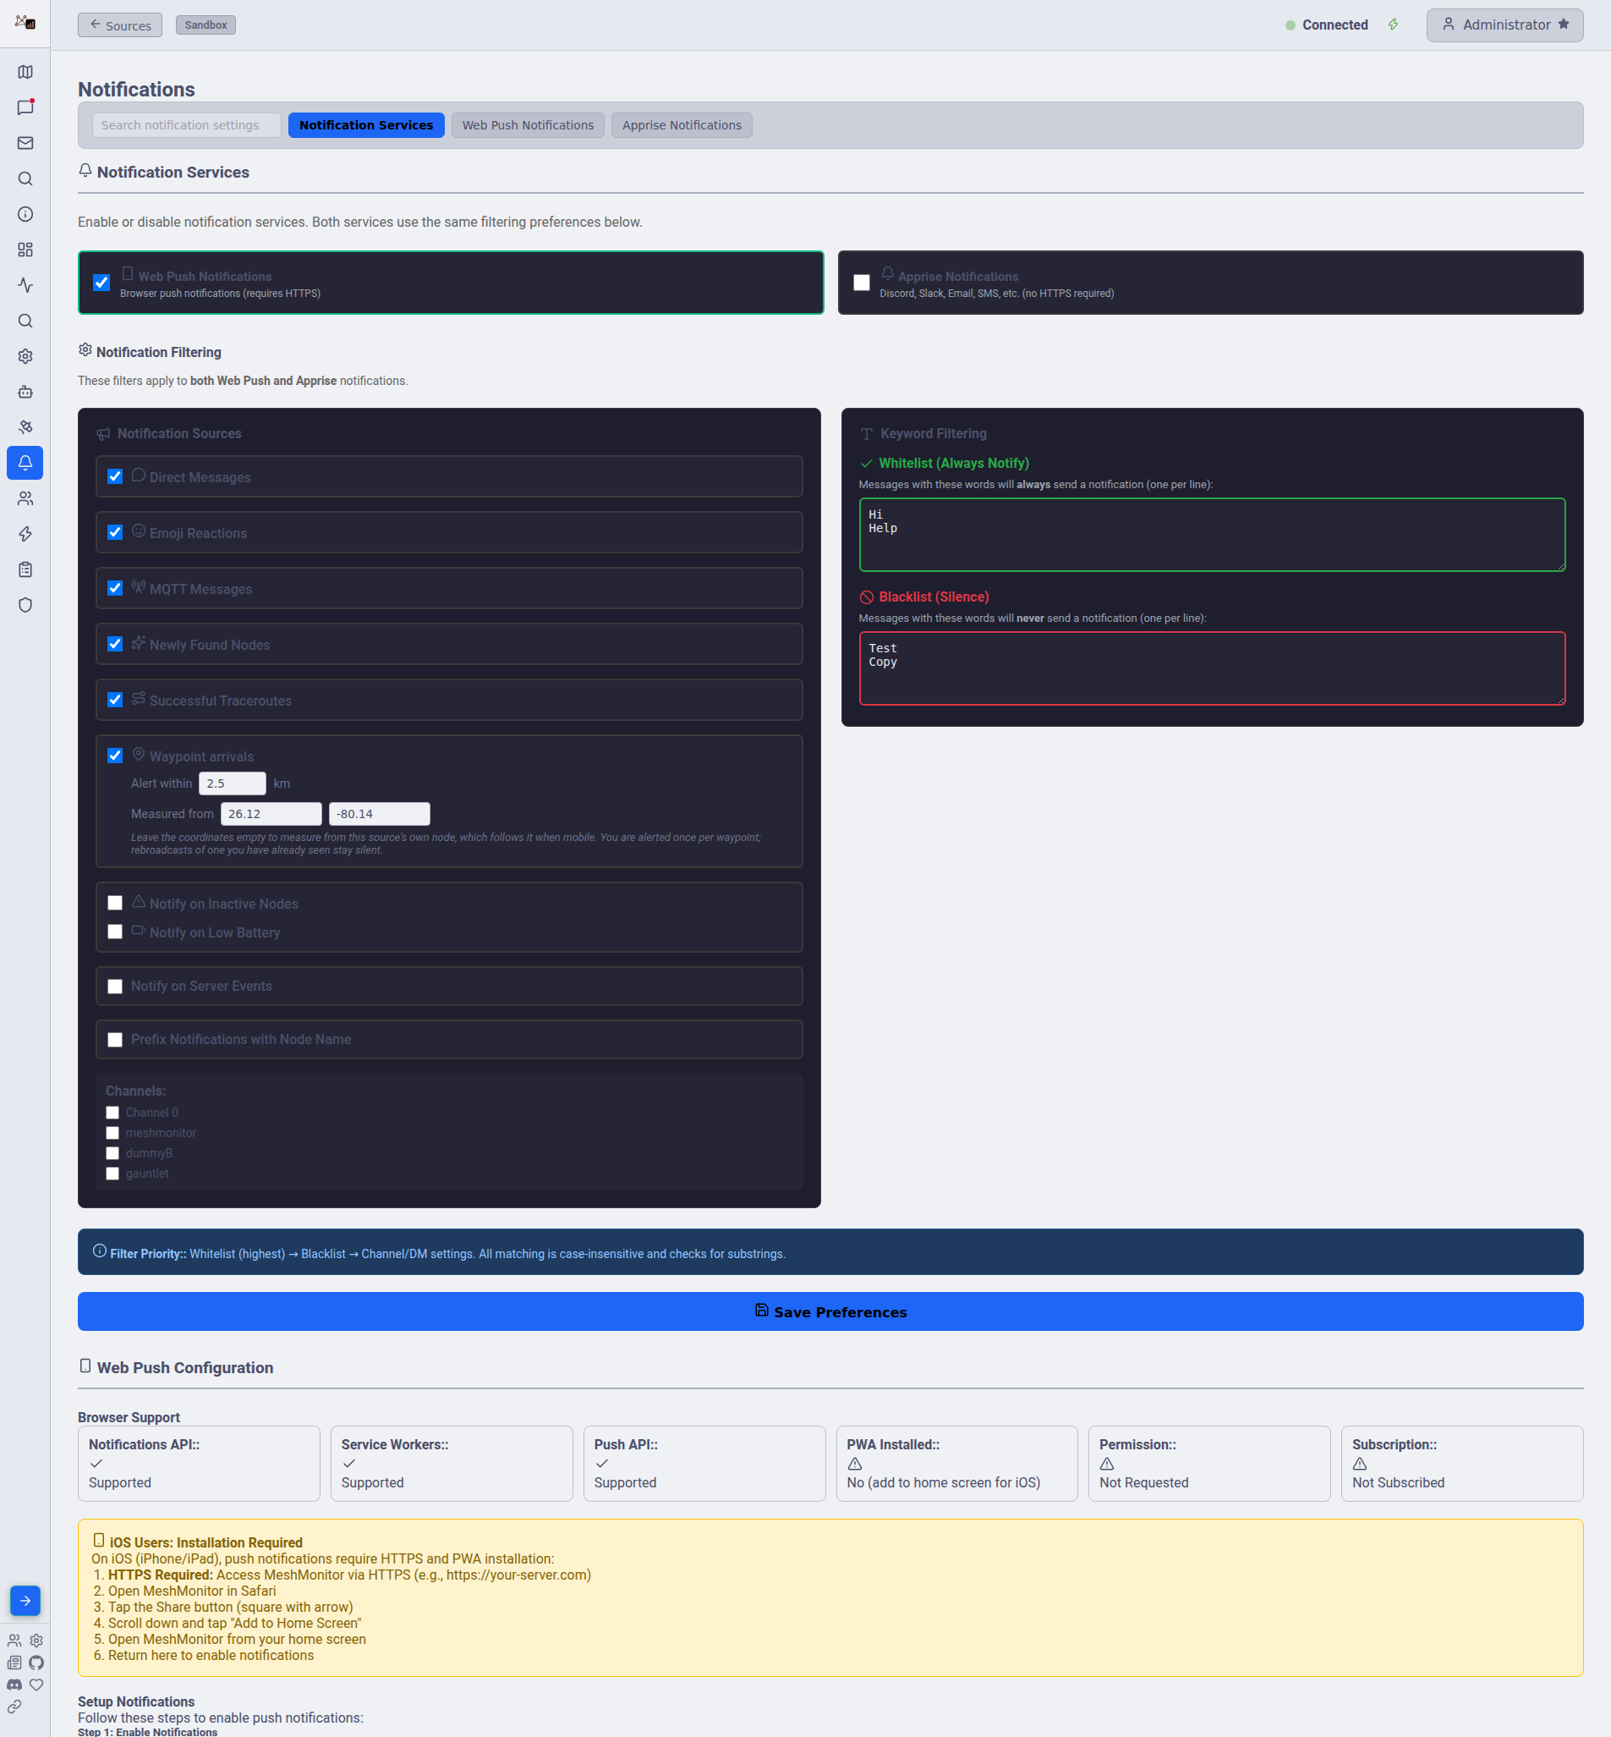Click the magnifier icon just above the sidebar gear
Image resolution: width=1611 pixels, height=1737 pixels.
pos(25,321)
